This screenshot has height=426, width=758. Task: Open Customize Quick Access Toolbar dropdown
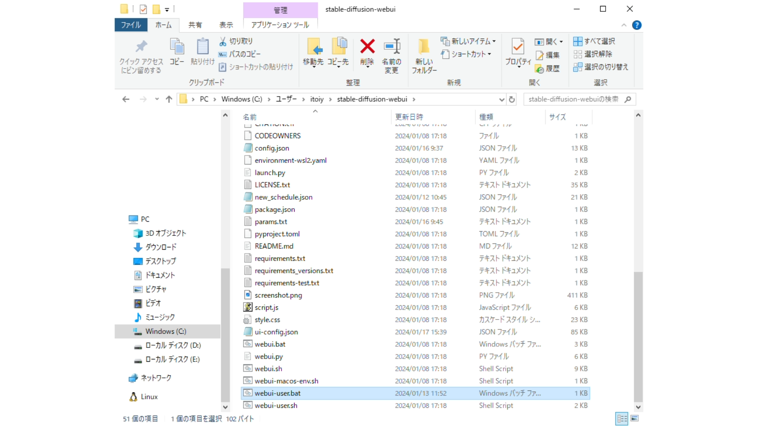167,9
